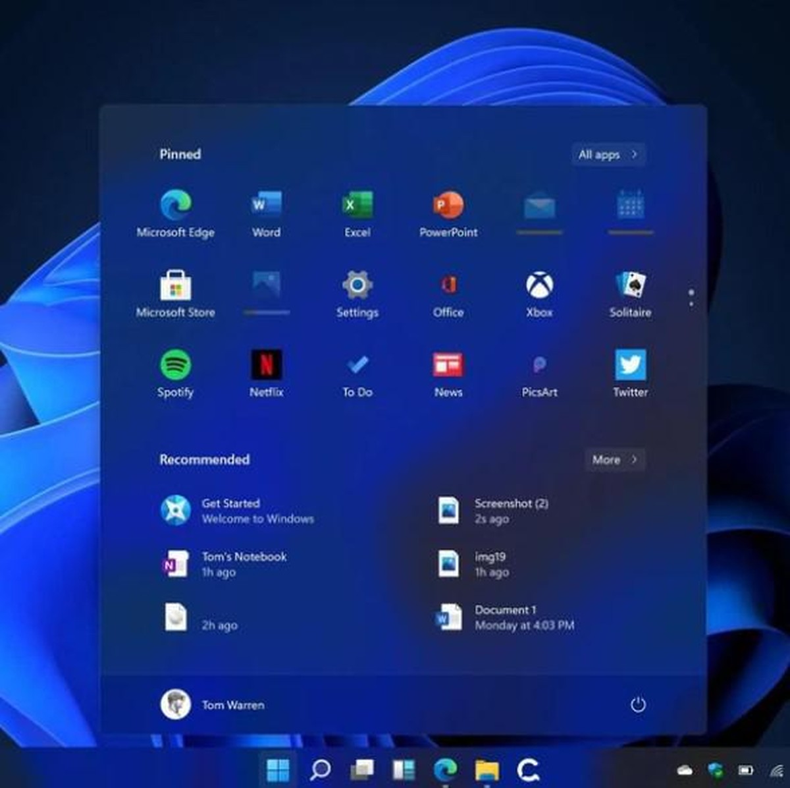This screenshot has height=788, width=790.
Task: Open the Tom Warren account menu
Action: tap(213, 705)
